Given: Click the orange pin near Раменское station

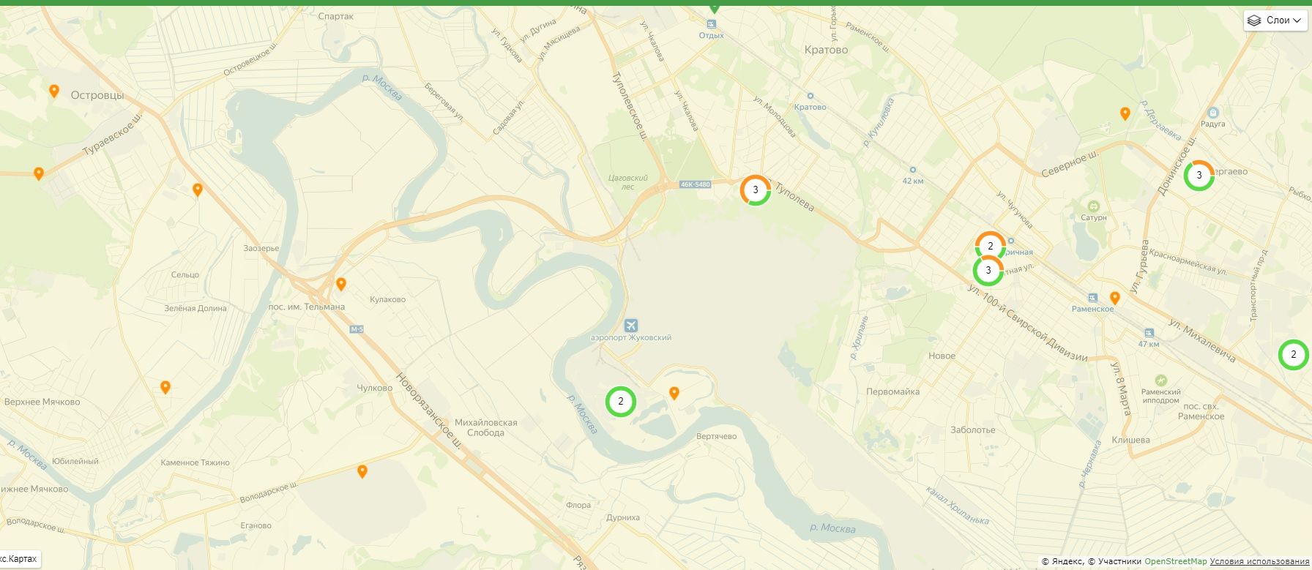Looking at the screenshot, I should (1115, 298).
